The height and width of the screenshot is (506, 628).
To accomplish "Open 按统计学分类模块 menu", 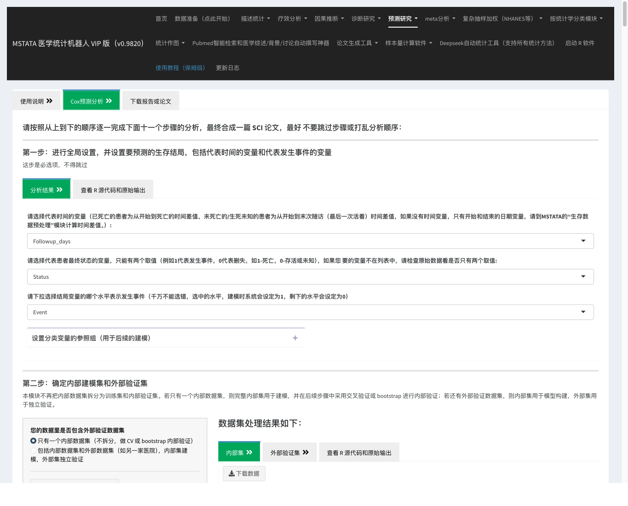I will tap(576, 18).
